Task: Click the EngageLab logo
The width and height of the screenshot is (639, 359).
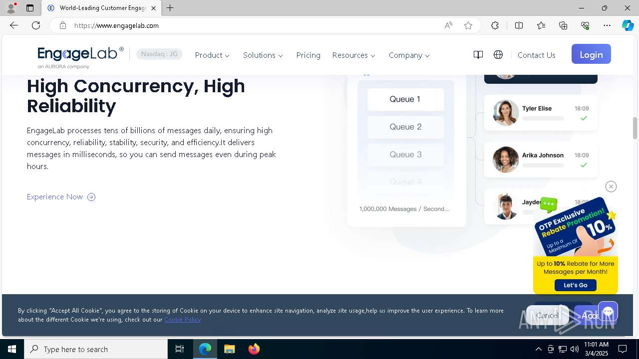Action: (80, 57)
